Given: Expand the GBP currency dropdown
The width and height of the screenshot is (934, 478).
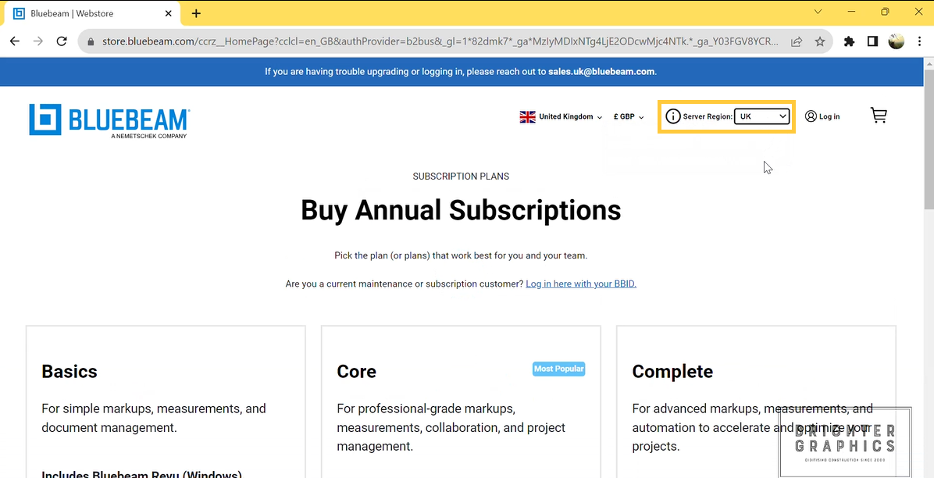Looking at the screenshot, I should click(629, 116).
